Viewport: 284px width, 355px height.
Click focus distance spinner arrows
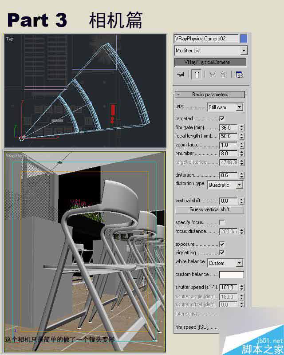242,232
